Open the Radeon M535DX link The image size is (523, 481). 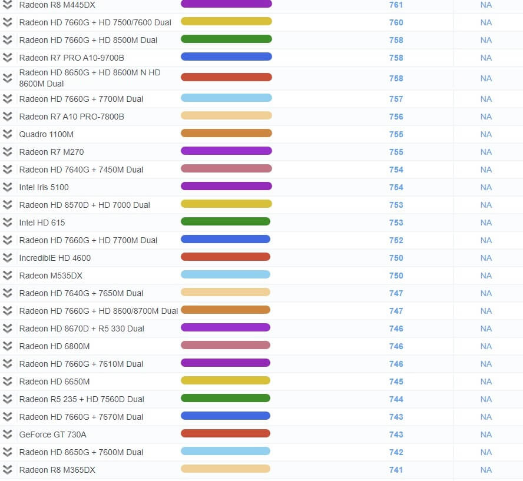[51, 276]
